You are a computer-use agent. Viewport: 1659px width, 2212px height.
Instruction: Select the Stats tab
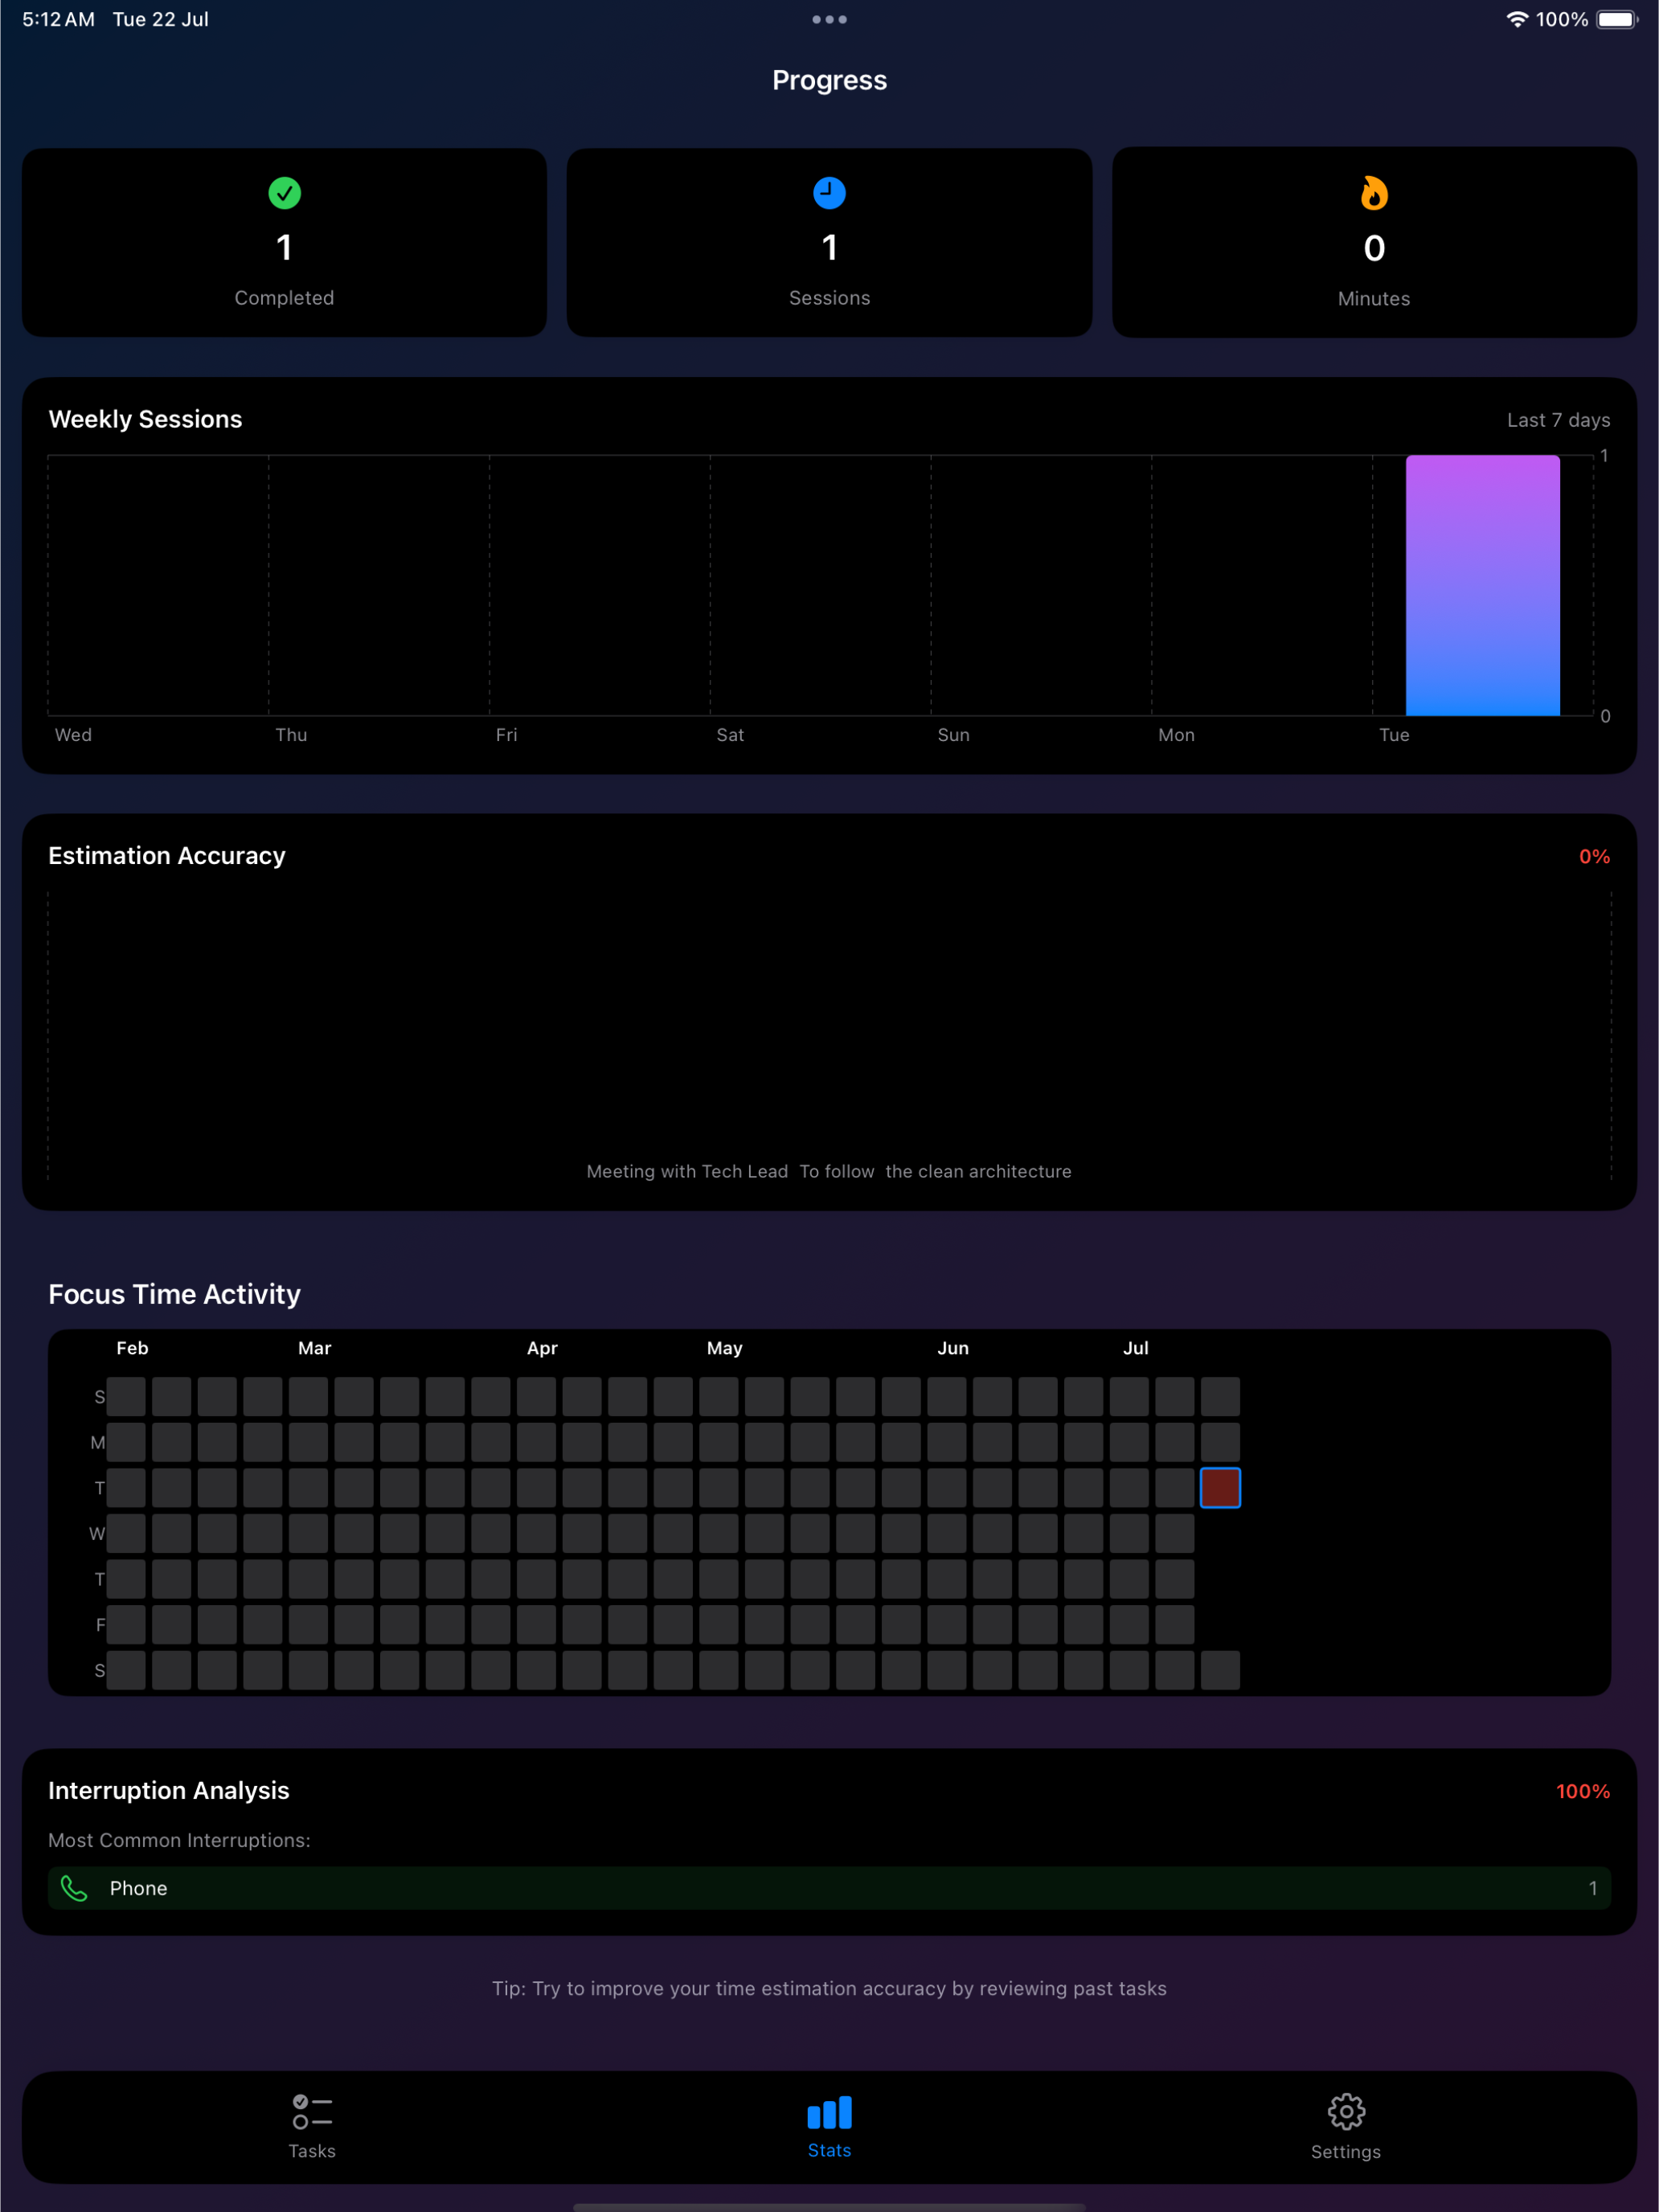coord(829,2126)
